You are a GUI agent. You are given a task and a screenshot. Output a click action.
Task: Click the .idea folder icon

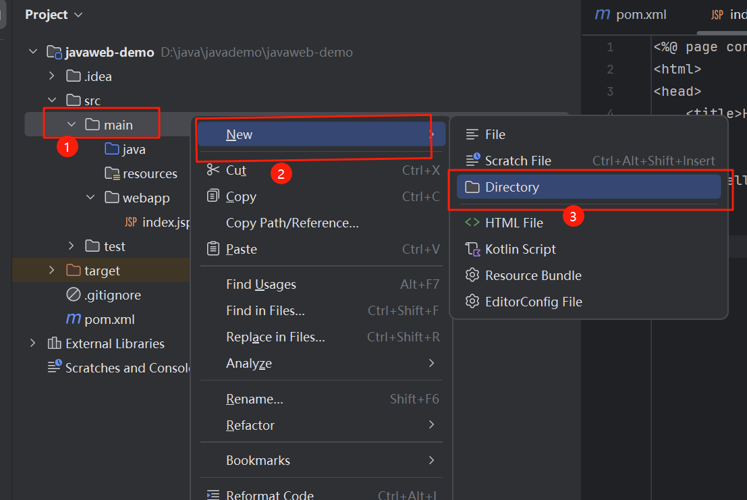74,76
